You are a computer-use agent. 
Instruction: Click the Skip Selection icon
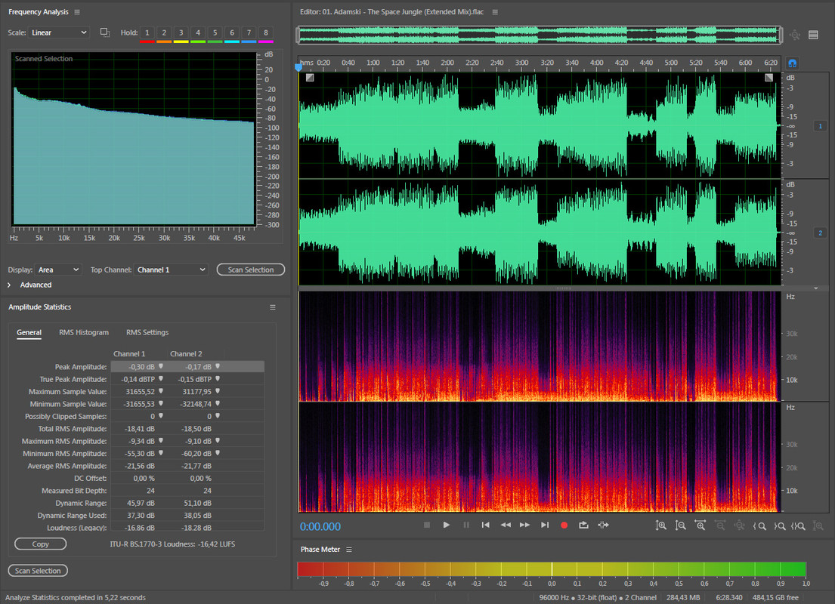pyautogui.click(x=603, y=525)
